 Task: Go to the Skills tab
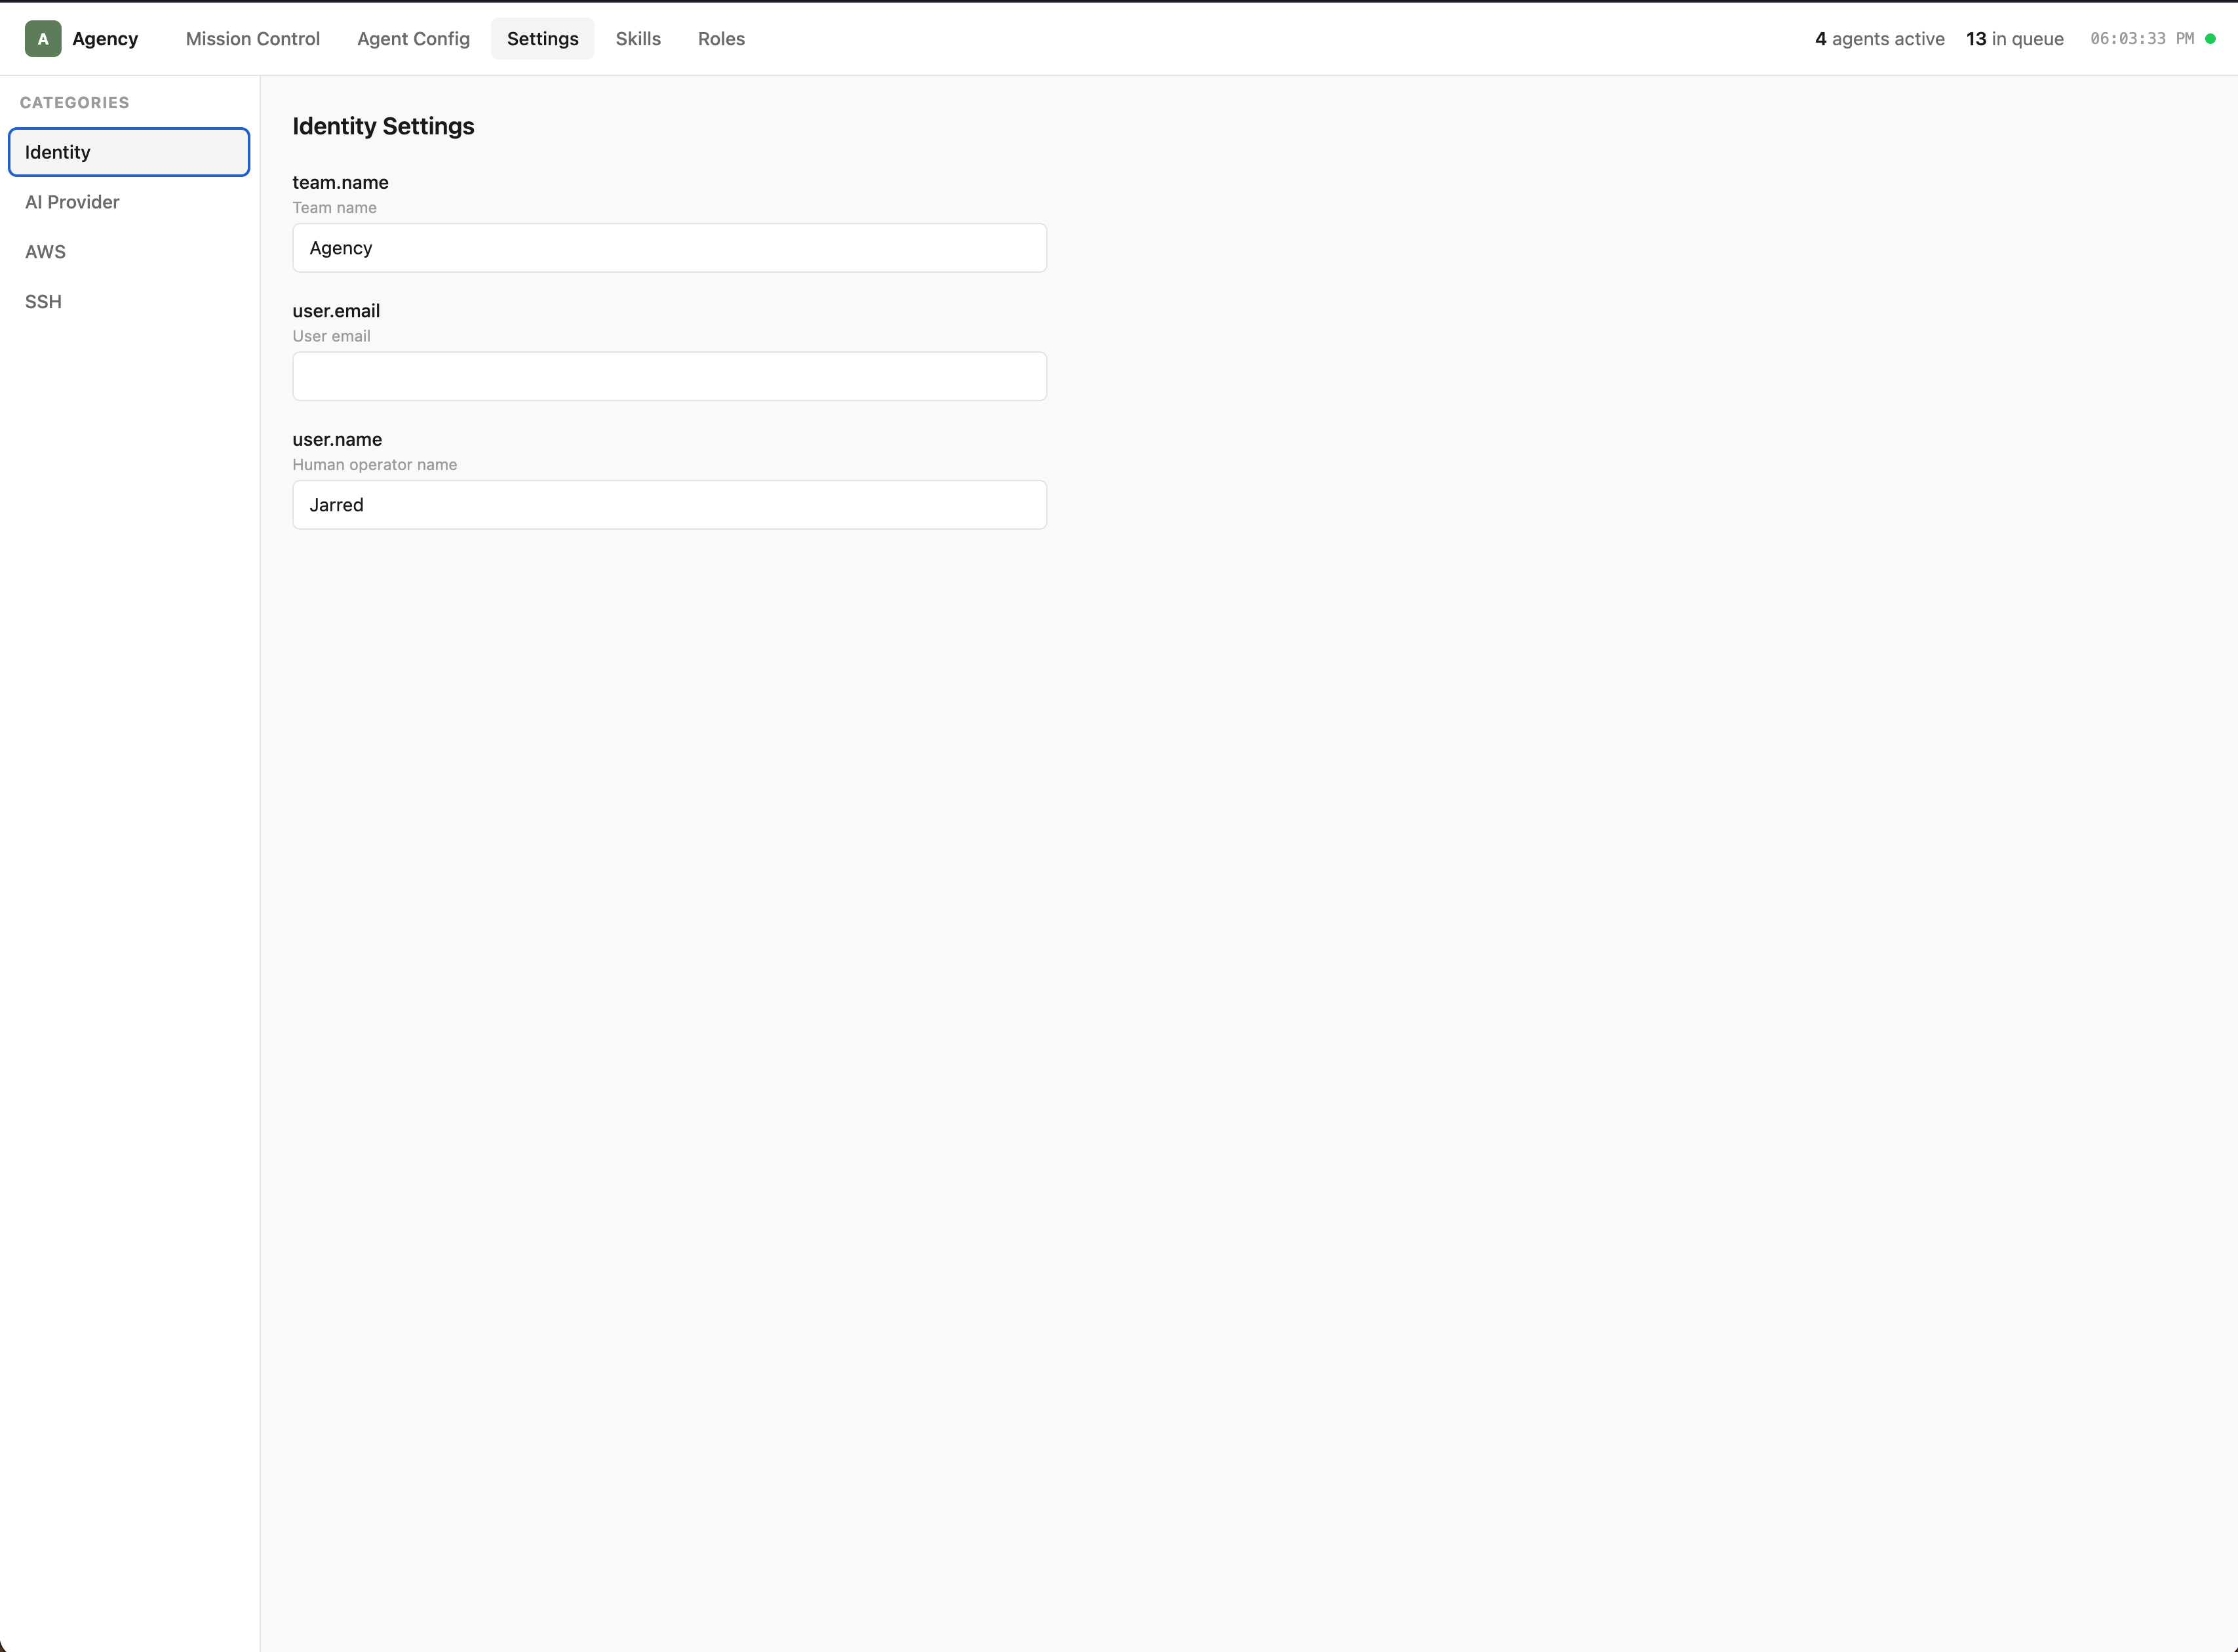(638, 39)
